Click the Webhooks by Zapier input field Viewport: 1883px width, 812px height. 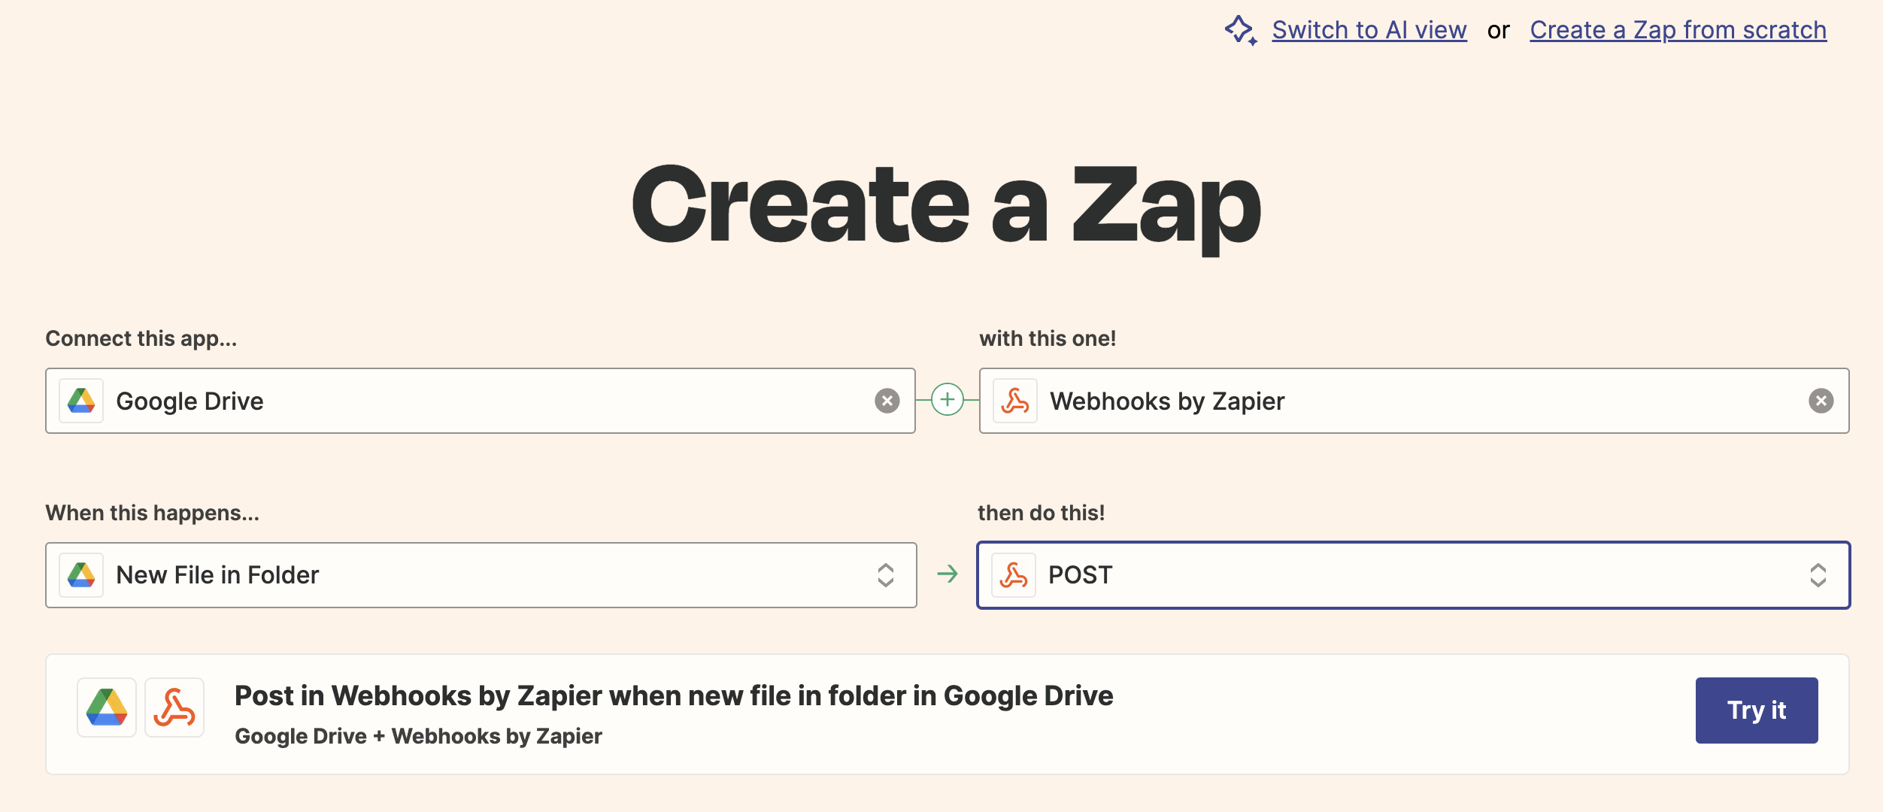(1414, 401)
